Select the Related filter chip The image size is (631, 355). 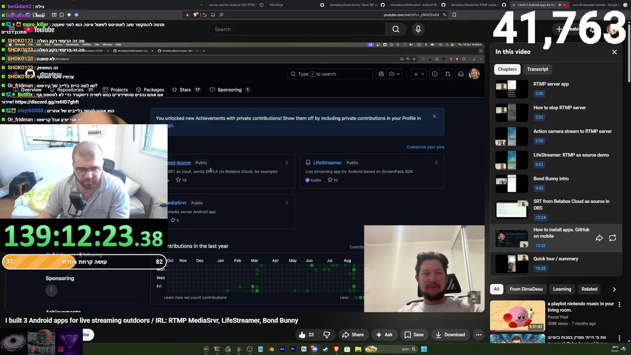[x=589, y=289]
